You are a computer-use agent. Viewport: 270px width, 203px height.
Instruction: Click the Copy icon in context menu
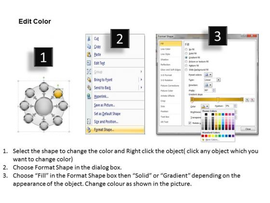[89, 46]
